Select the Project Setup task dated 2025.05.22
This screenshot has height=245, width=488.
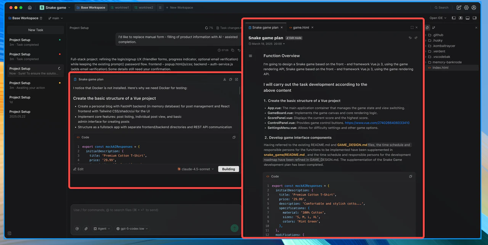[x=35, y=114]
